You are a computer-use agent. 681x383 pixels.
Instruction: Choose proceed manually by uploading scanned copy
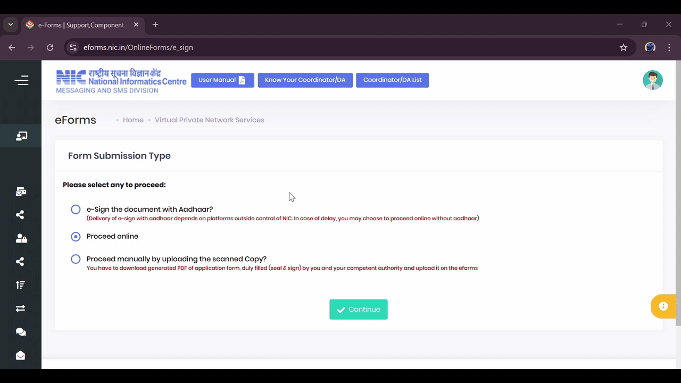click(76, 259)
